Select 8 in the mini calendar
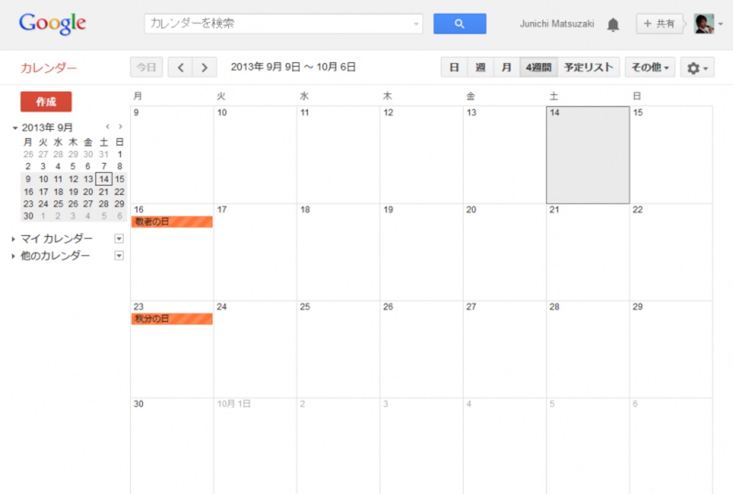Screen dimensions: 733x494 120,166
